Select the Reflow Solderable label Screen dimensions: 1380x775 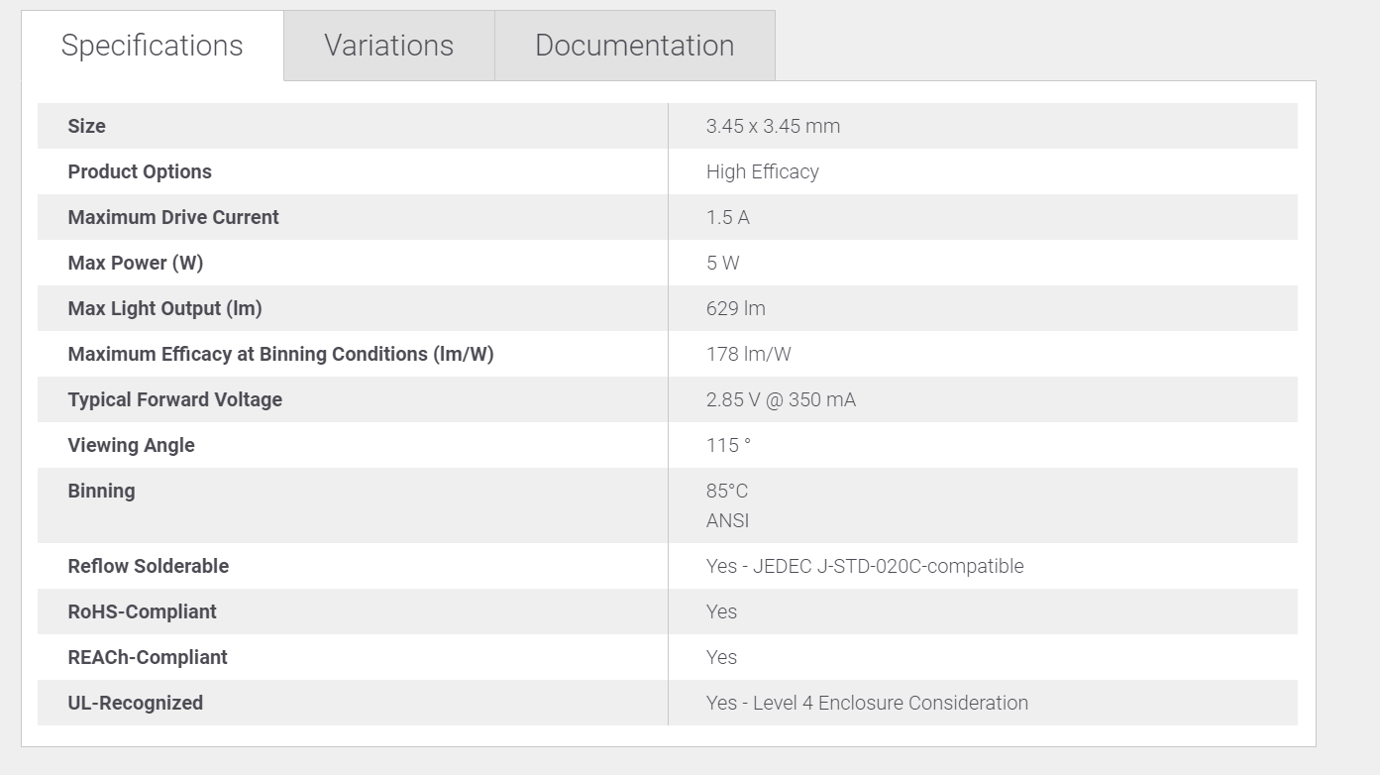149,566
